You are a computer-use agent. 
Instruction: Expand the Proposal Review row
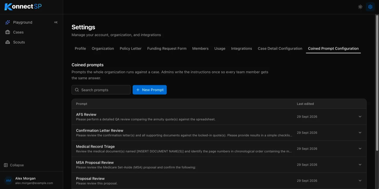click(360, 181)
